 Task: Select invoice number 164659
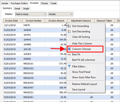(34, 30)
